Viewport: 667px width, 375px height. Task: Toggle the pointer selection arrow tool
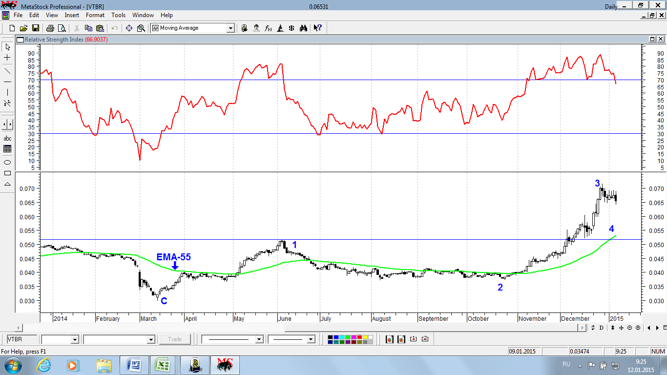(x=7, y=47)
